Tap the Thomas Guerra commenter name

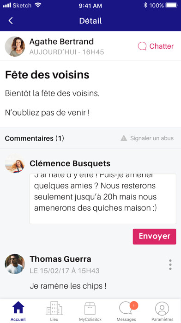60,259
